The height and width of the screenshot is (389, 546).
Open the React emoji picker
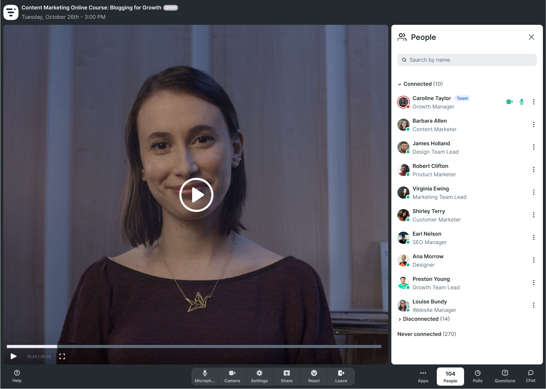click(x=314, y=377)
